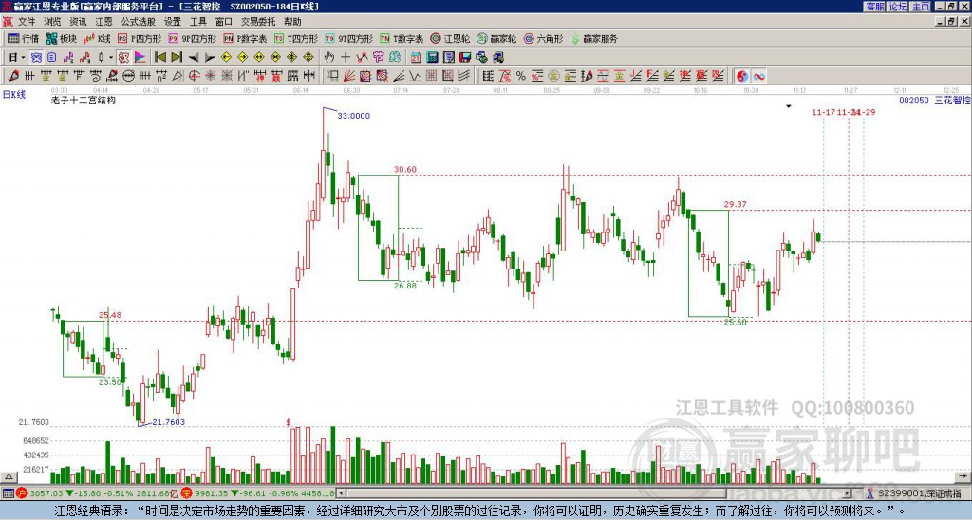Jump to first bar with skip-to-start icon

159,58
